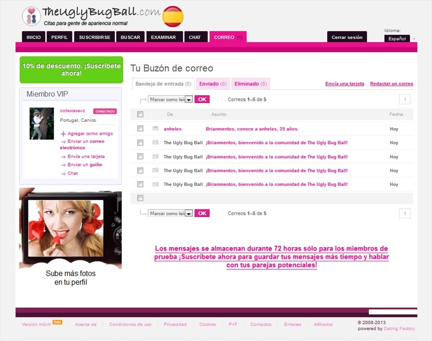
Task: Click the Chat link in VIP panel
Action: [x=73, y=173]
